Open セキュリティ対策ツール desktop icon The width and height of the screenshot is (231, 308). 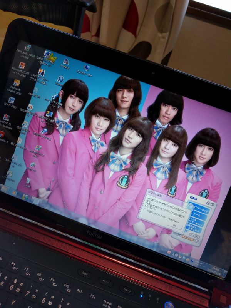click(x=53, y=100)
